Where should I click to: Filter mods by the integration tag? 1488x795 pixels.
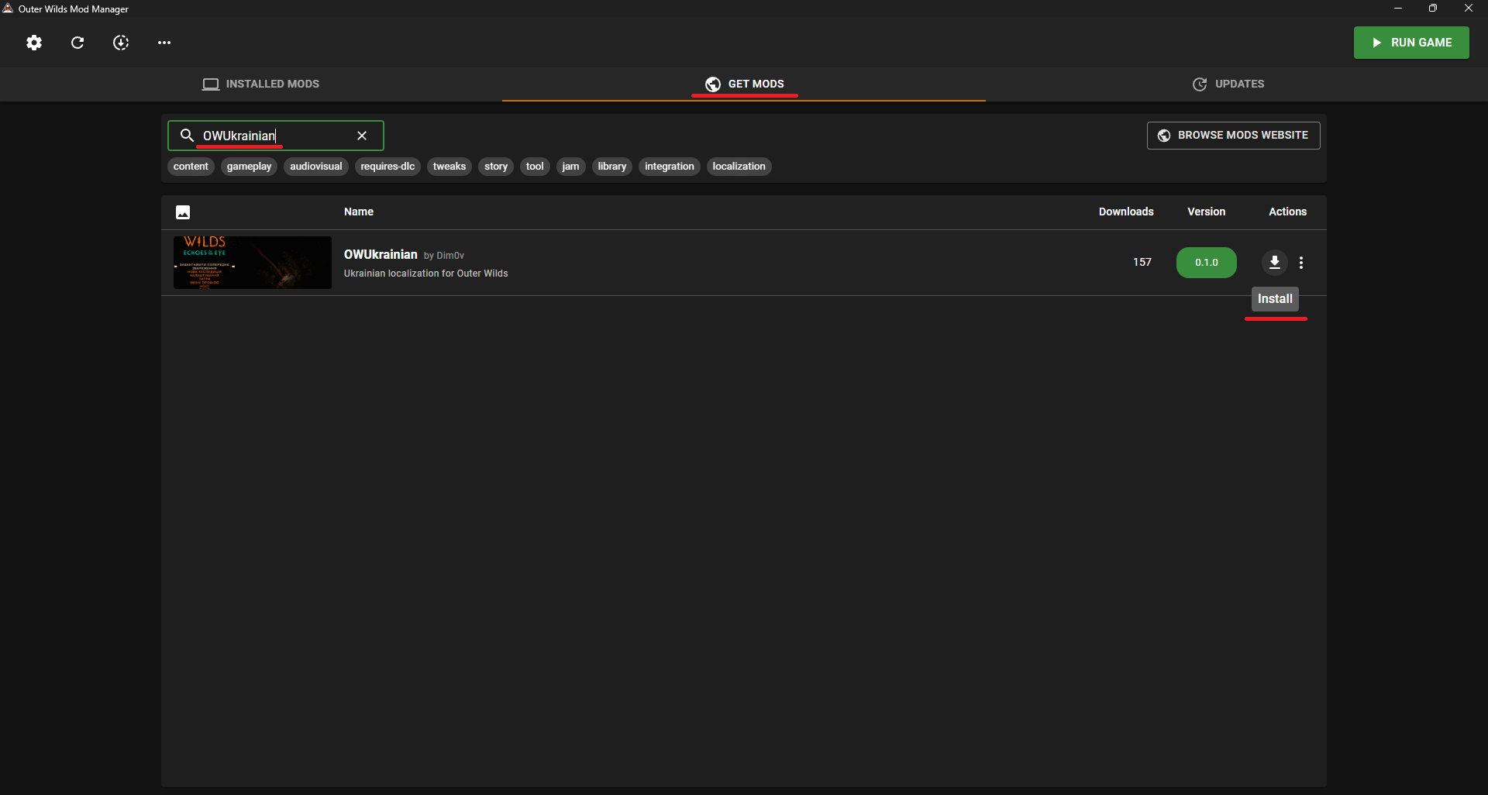pos(670,167)
